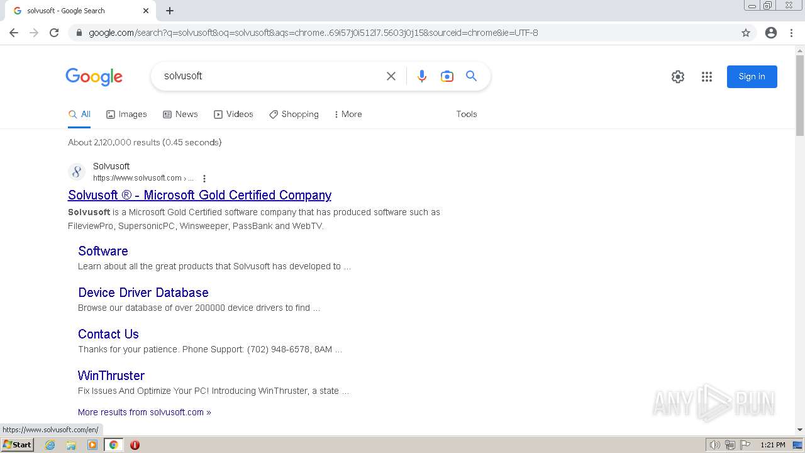805x453 pixels.
Task: Launch Internet Explorer from the taskbar
Action: tap(50, 445)
